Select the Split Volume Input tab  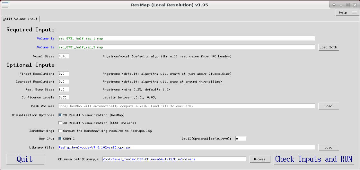point(20,19)
